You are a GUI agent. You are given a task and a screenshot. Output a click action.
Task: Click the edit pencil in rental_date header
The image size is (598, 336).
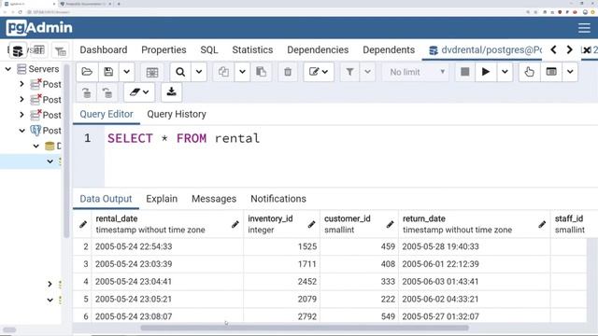pyautogui.click(x=235, y=224)
